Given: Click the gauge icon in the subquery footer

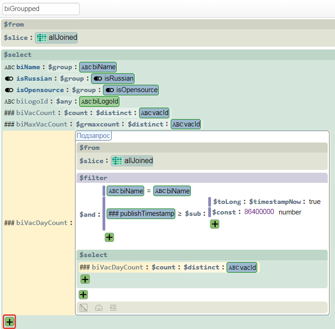Looking at the screenshot, I should click(x=98, y=308).
